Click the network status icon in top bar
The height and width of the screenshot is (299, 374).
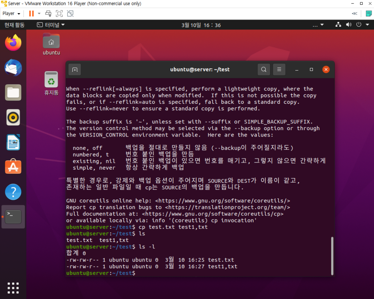[338, 24]
